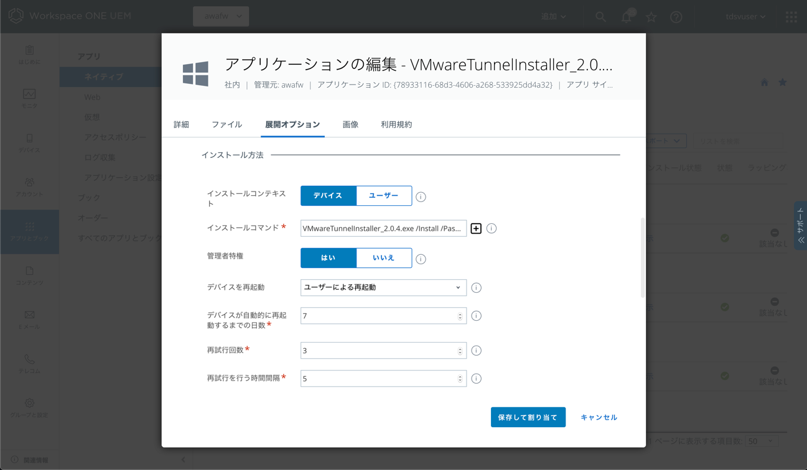Open ブック in left menu
Image resolution: width=807 pixels, height=470 pixels.
88,198
